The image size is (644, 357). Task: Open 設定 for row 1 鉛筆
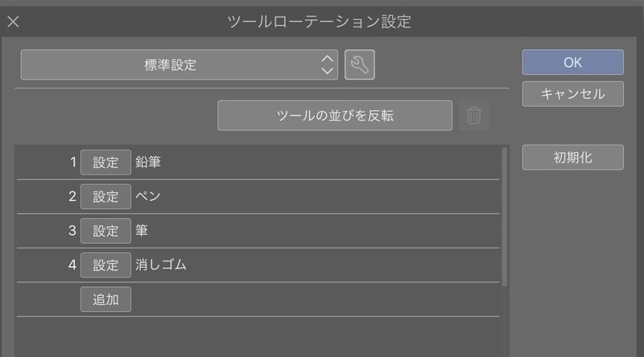pos(105,162)
